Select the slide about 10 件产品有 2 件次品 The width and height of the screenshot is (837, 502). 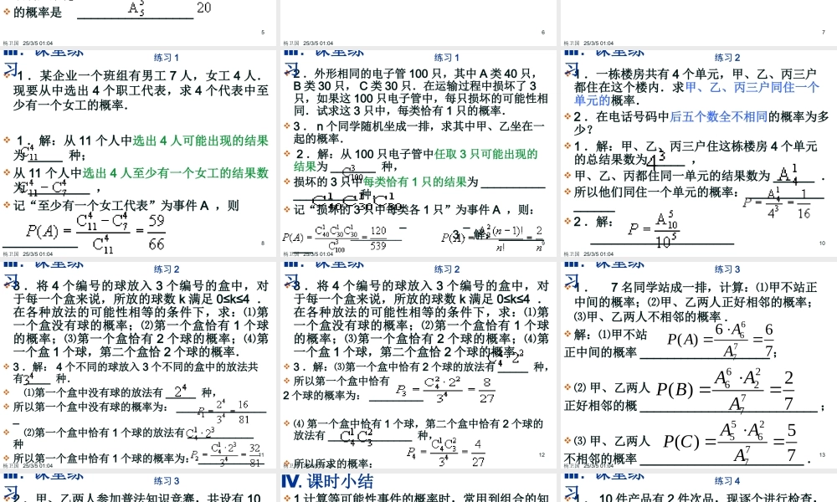point(698,488)
